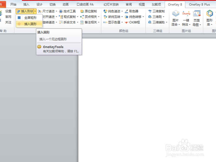Click the 三维辅助 icon
The height and width of the screenshot is (162, 216).
pos(150,22)
